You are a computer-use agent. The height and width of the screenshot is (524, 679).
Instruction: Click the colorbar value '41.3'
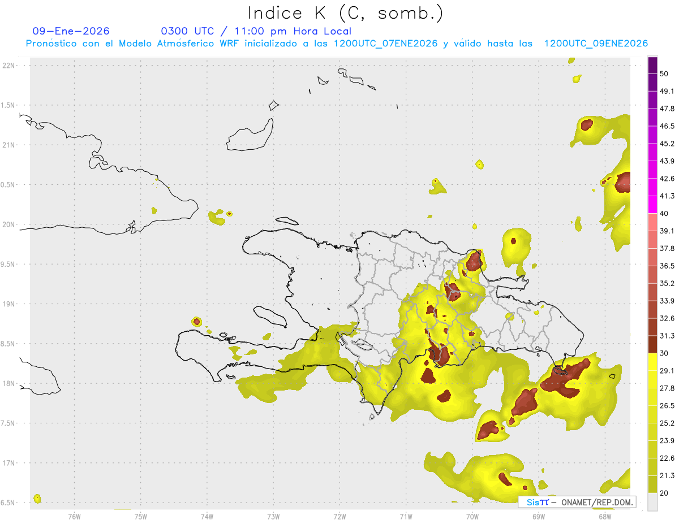tap(667, 196)
